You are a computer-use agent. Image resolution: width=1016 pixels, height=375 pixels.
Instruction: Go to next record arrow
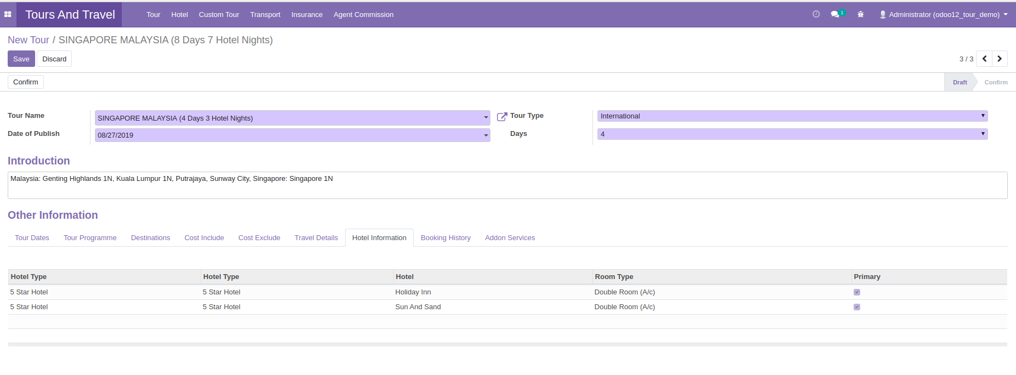[1000, 59]
